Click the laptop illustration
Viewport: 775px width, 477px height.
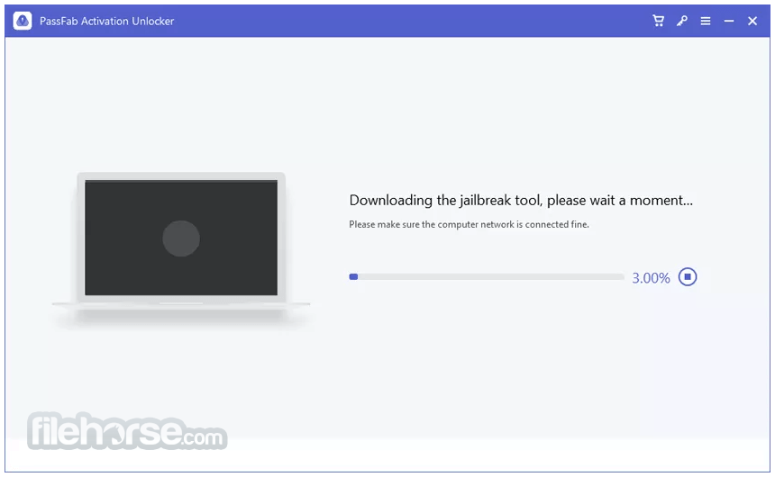click(181, 242)
